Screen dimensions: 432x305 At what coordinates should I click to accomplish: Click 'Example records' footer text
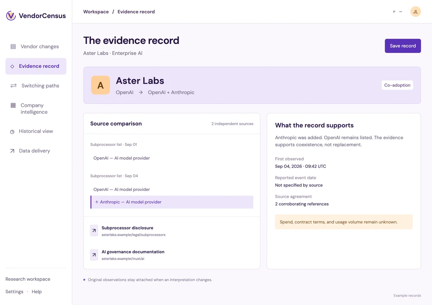[x=407, y=296]
